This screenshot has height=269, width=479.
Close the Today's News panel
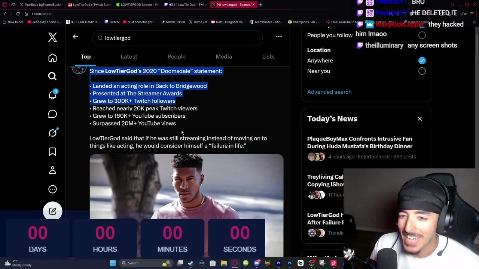(419, 119)
